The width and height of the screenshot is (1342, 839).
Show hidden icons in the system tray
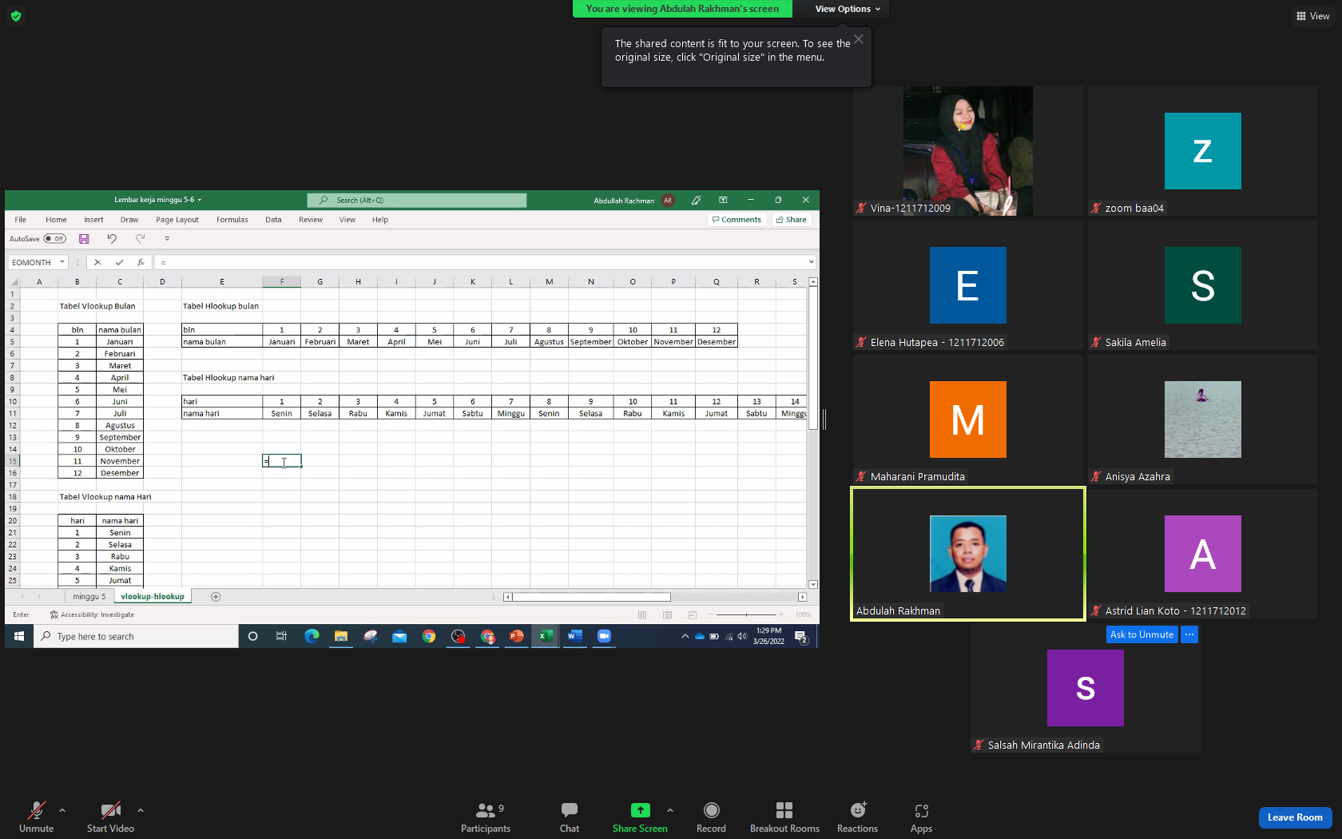point(685,636)
